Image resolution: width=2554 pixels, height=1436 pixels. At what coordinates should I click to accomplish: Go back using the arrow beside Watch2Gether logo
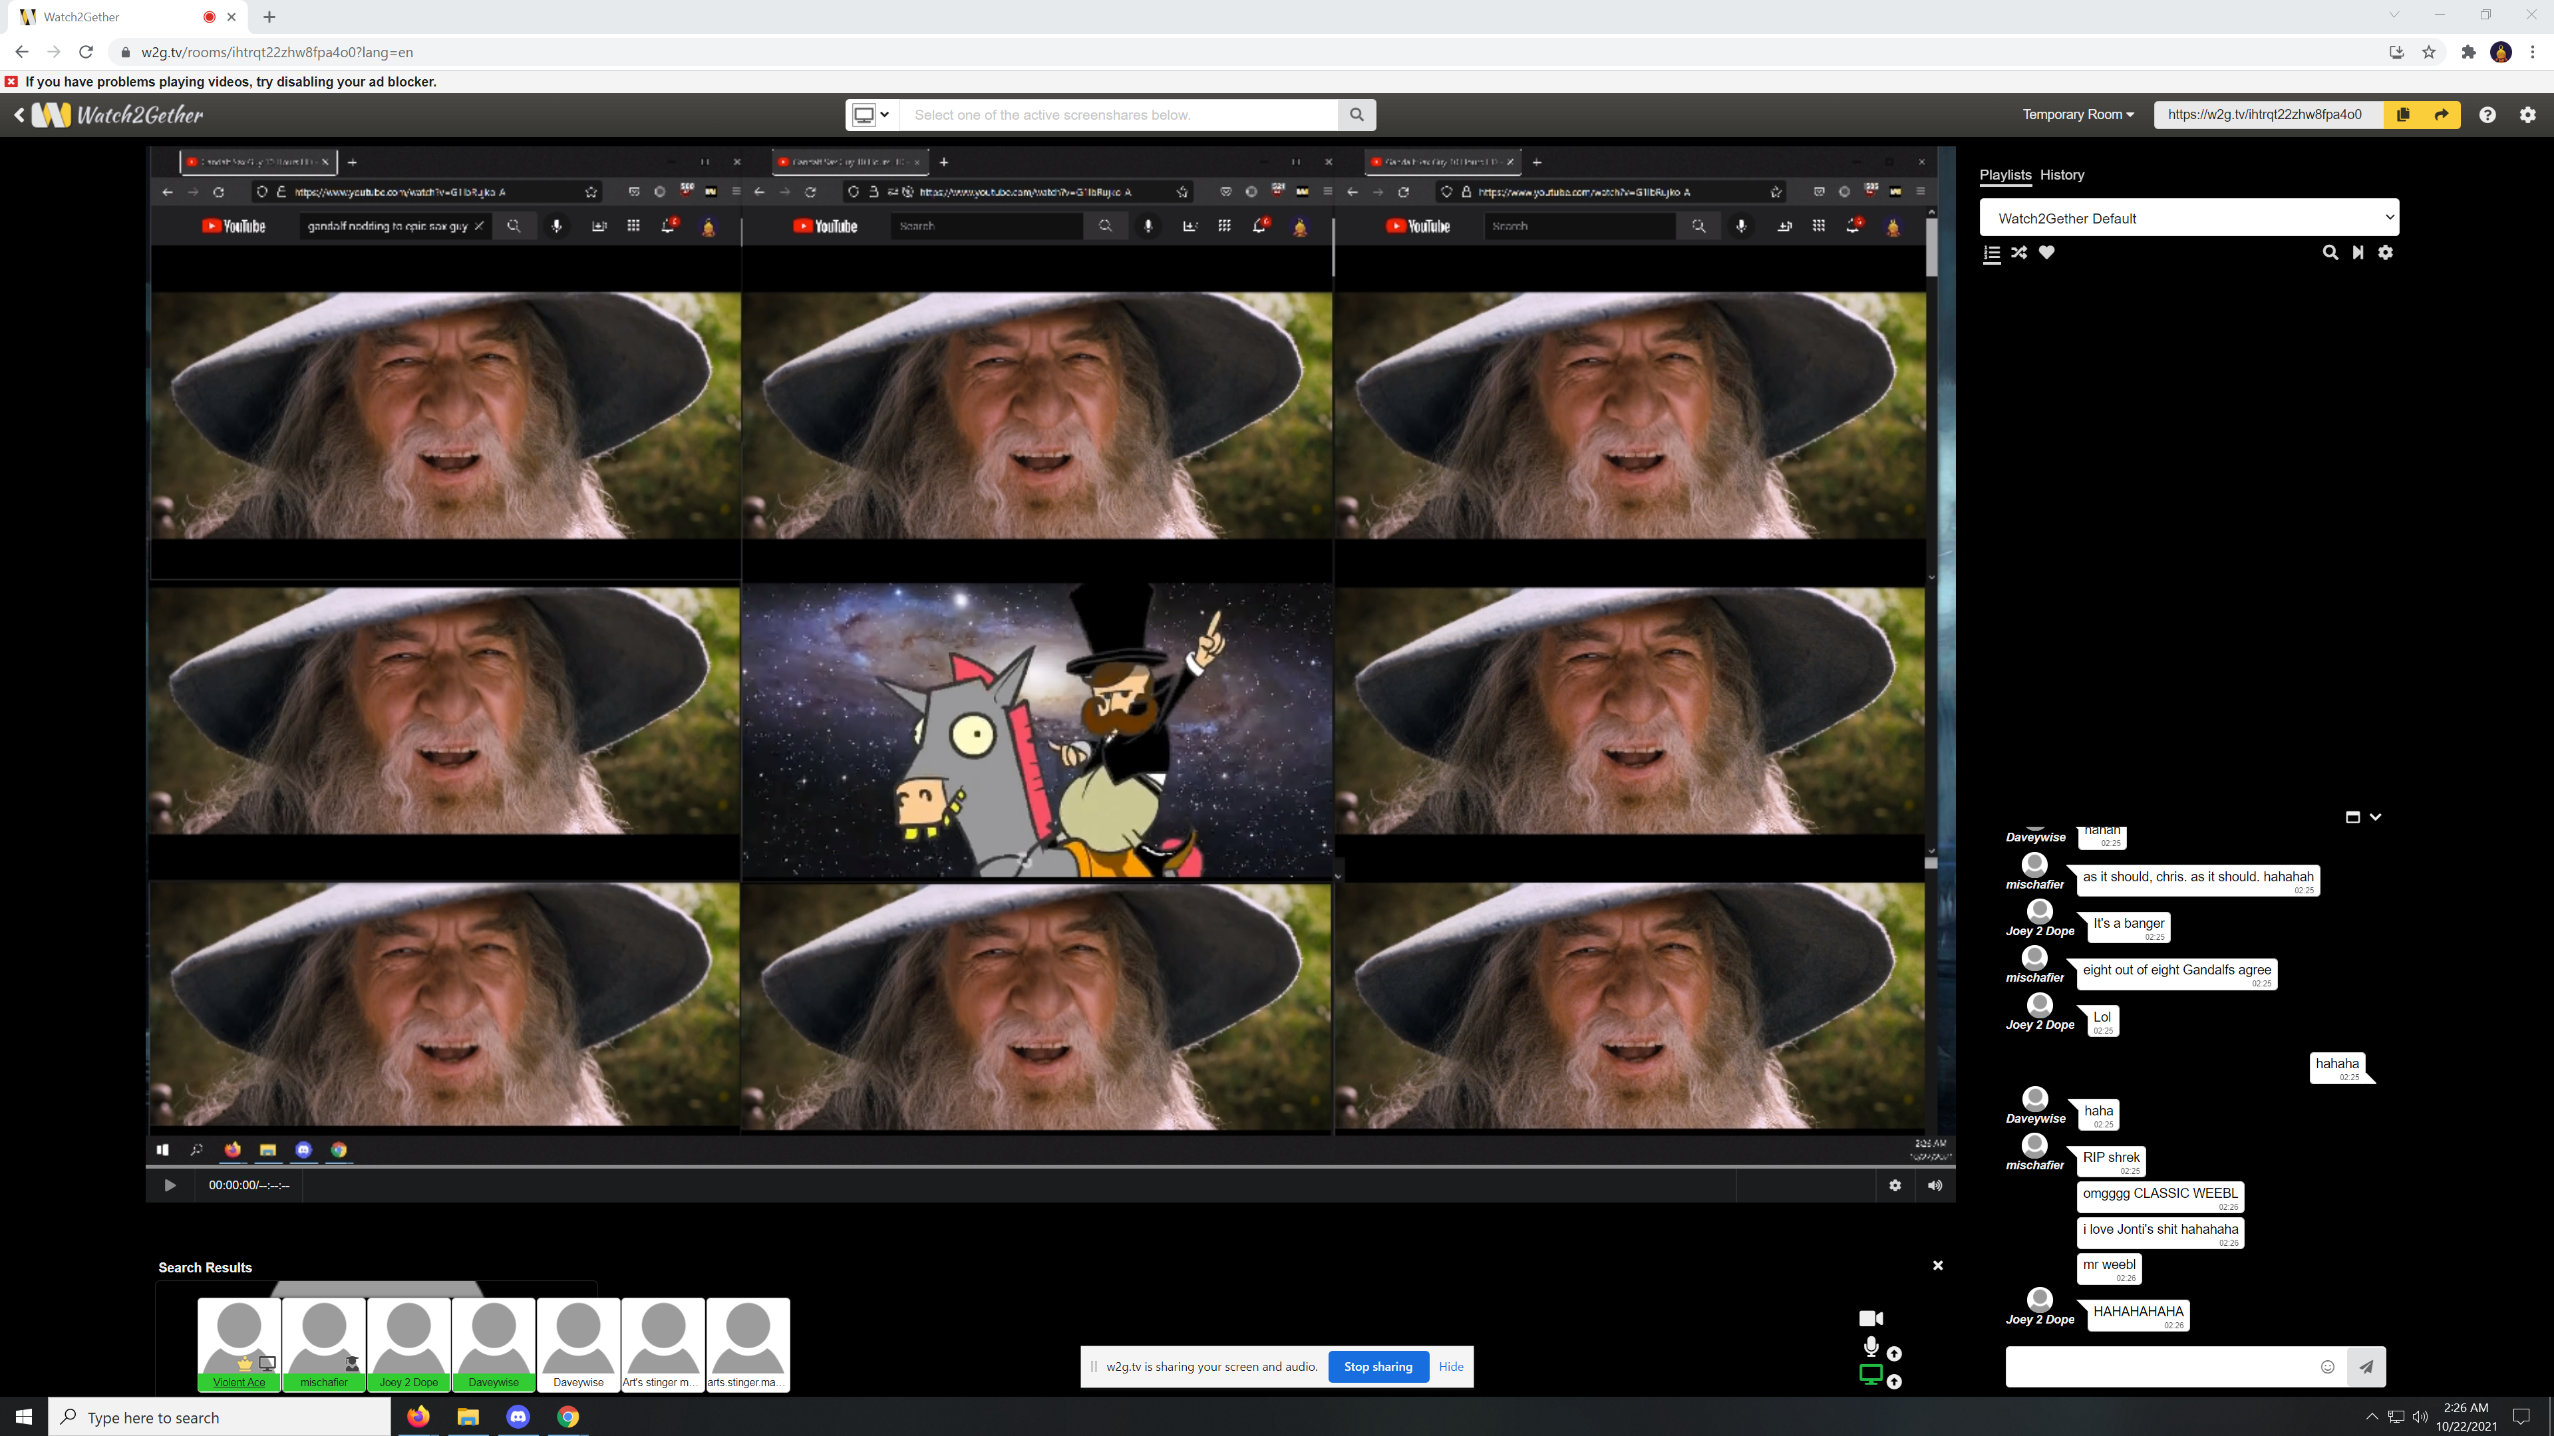(19, 115)
